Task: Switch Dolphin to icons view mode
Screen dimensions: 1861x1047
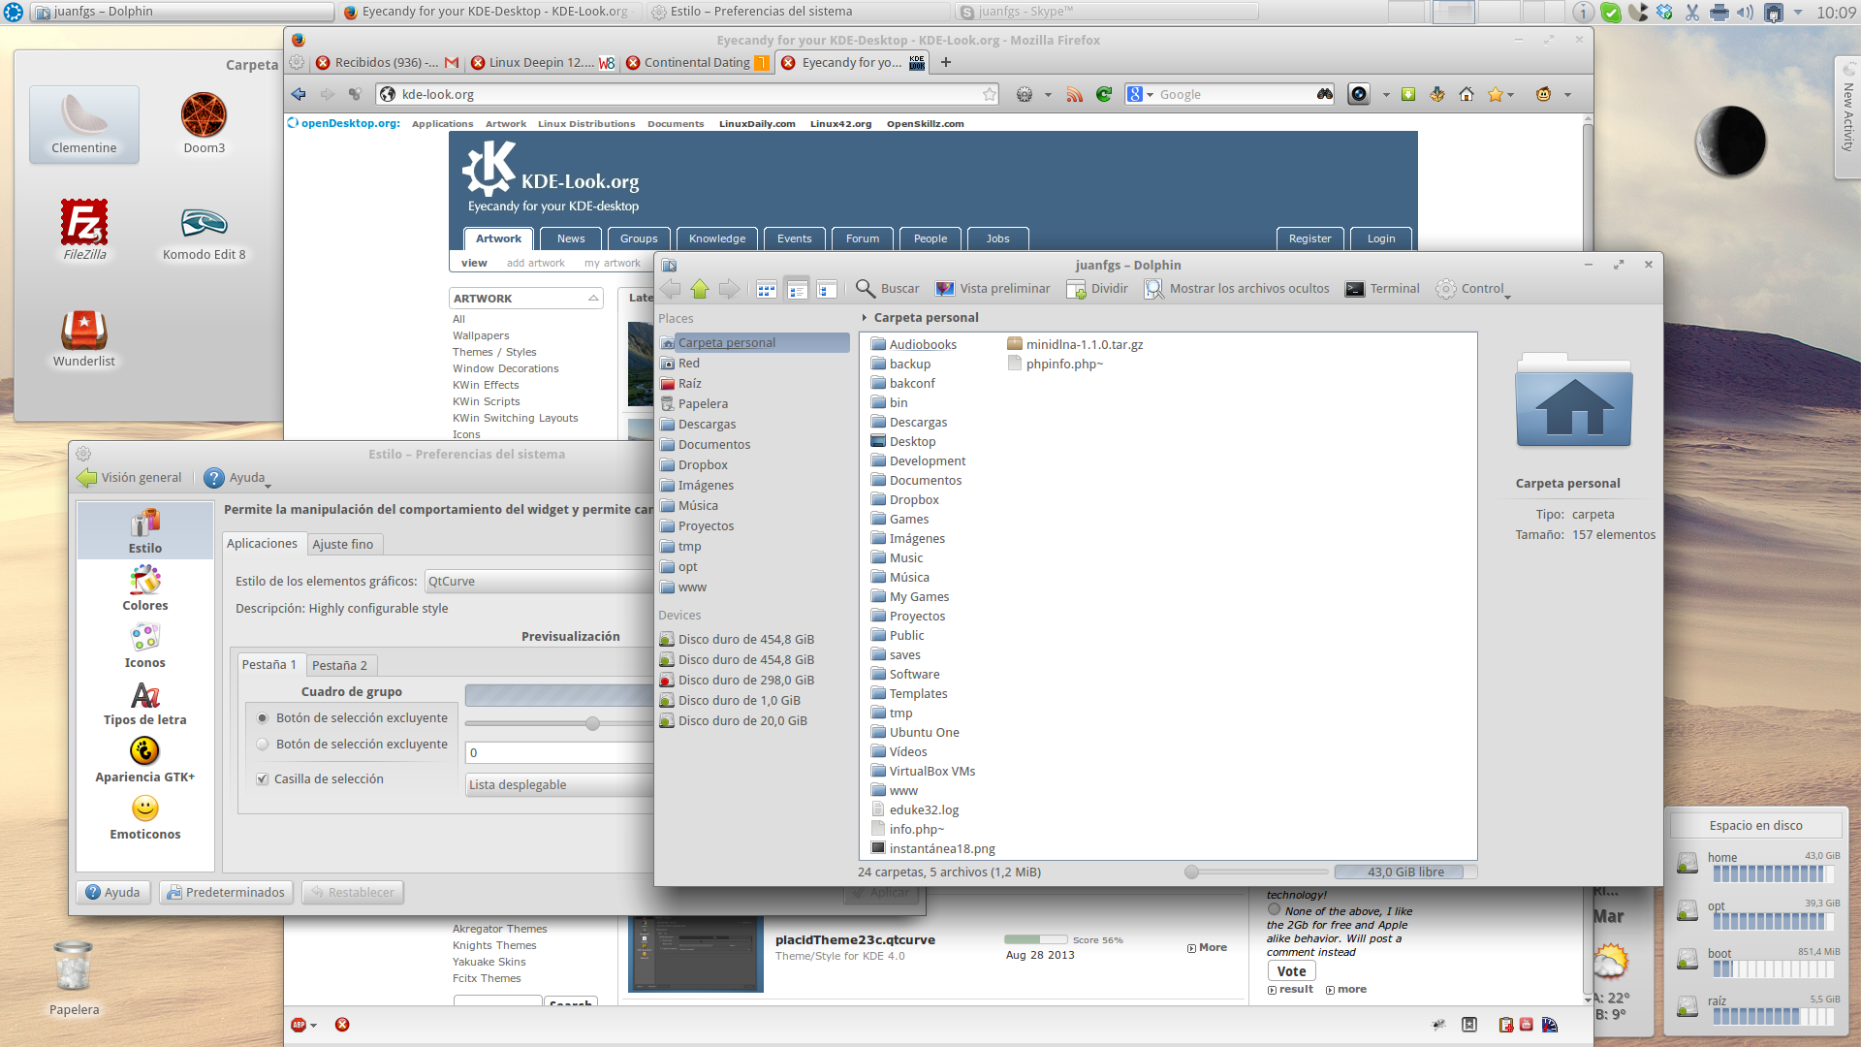Action: (x=767, y=289)
